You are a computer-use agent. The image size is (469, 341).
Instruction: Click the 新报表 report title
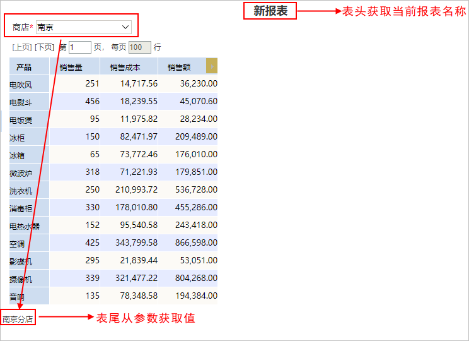click(270, 11)
